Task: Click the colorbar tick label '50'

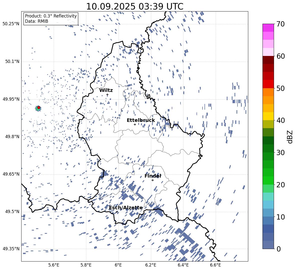Action: (x=280, y=88)
